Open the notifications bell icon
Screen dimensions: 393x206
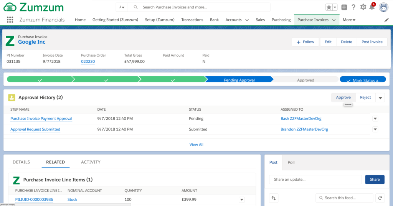click(372, 7)
